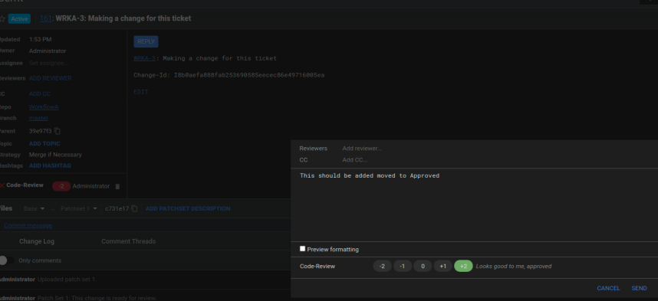
Task: Click into reply comment text area
Action: pos(474,204)
